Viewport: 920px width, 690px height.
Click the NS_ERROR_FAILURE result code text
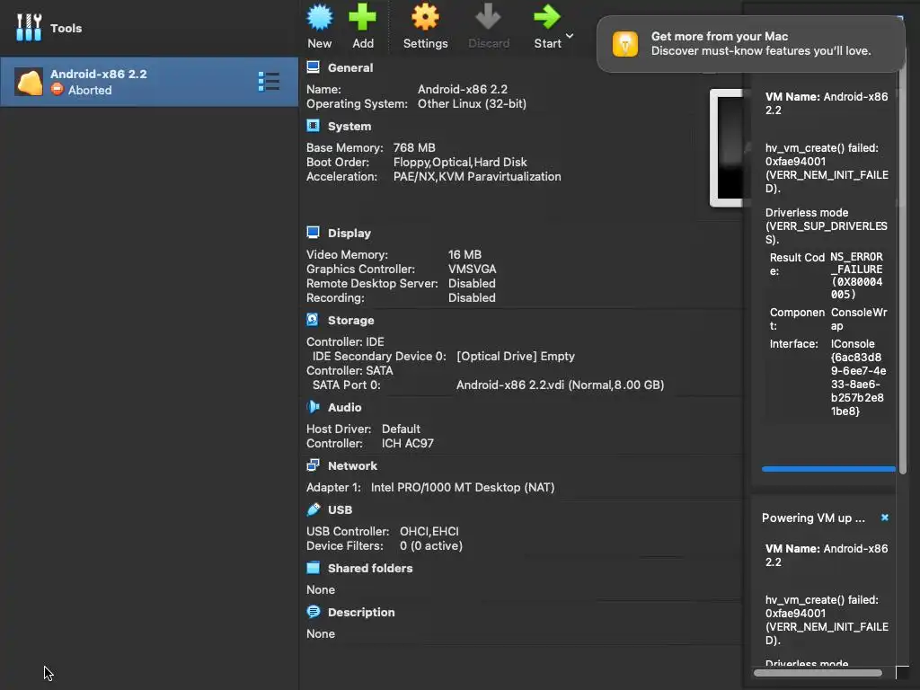[x=856, y=275]
